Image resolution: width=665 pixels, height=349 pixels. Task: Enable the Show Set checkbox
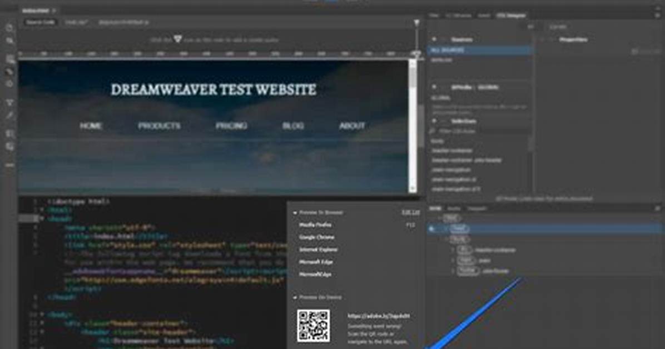coord(635,51)
